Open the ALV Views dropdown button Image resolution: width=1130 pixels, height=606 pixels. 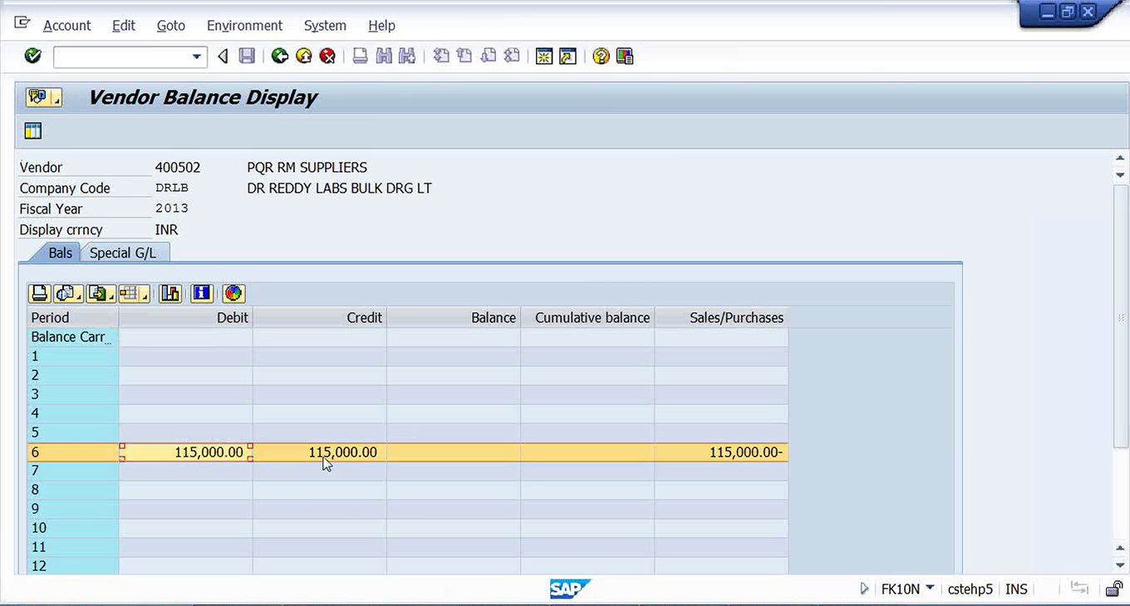pyautogui.click(x=68, y=293)
